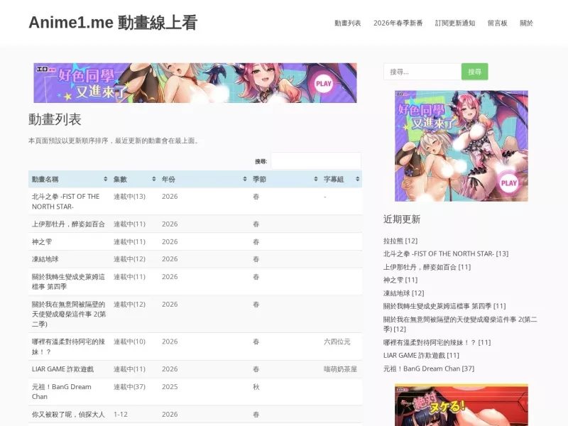Open 上伊那牡丹，醉姿如百合 in the table
568x426 pixels.
(x=68, y=224)
